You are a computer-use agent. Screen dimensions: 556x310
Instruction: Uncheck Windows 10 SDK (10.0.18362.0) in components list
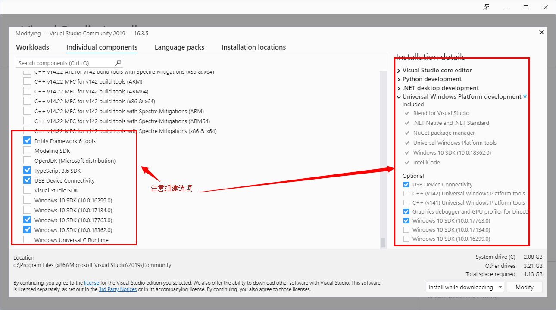coord(27,230)
